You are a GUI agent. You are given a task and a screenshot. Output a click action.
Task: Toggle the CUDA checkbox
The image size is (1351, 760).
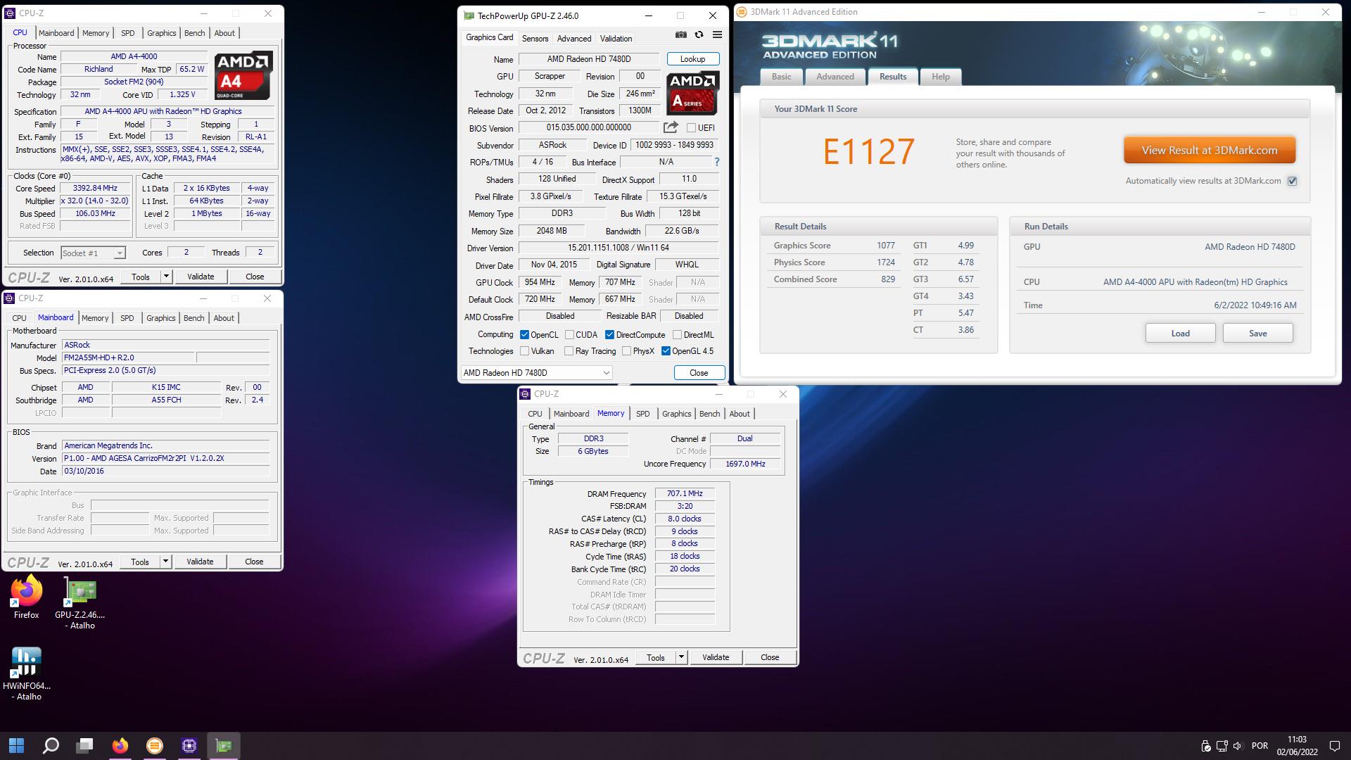569,335
